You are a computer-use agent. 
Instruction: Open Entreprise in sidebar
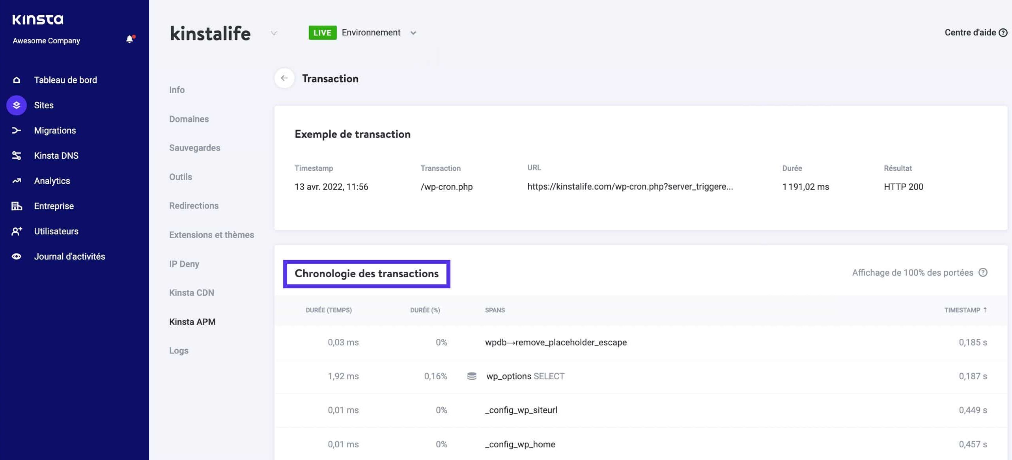pyautogui.click(x=54, y=206)
